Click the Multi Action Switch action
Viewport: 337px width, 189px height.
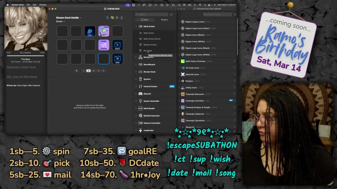pos(152,39)
